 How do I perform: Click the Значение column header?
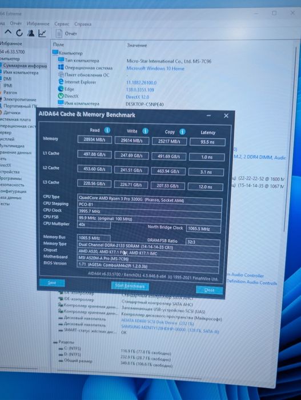(x=137, y=45)
